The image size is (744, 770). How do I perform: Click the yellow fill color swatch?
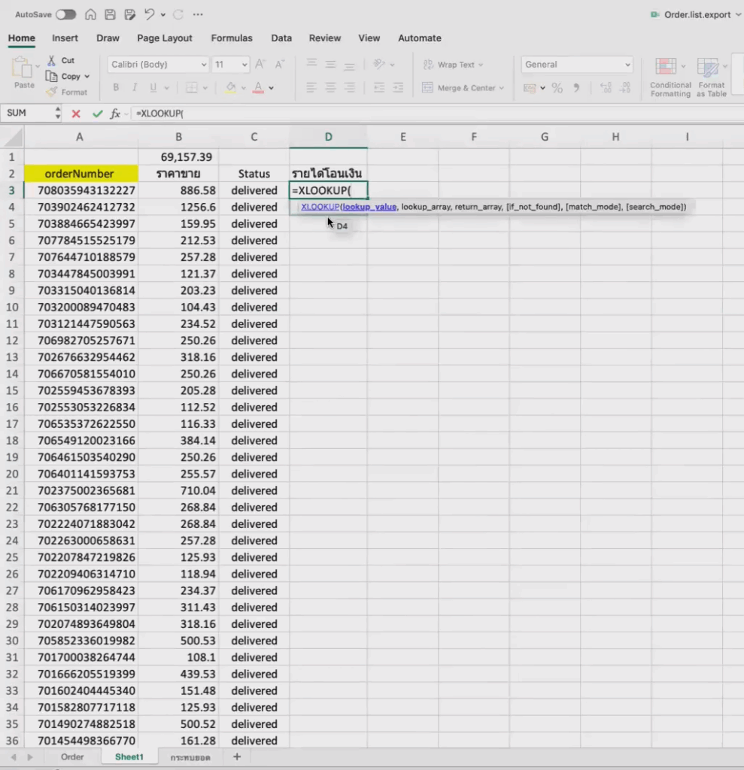231,88
